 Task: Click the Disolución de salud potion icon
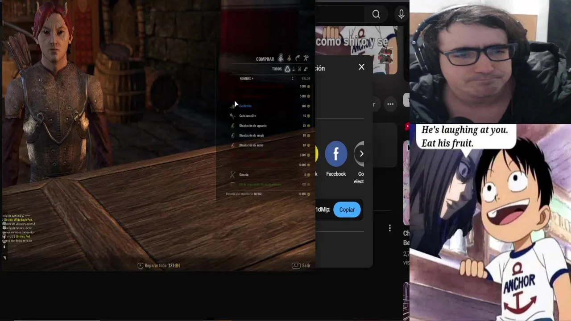(x=232, y=145)
